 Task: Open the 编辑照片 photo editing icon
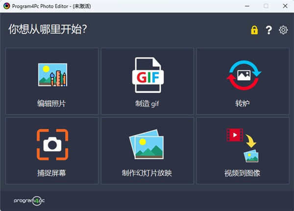click(x=52, y=75)
